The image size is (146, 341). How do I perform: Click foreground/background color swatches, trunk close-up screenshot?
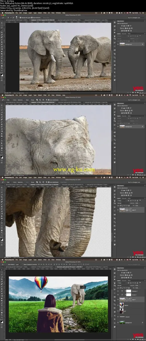[x=2, y=240]
